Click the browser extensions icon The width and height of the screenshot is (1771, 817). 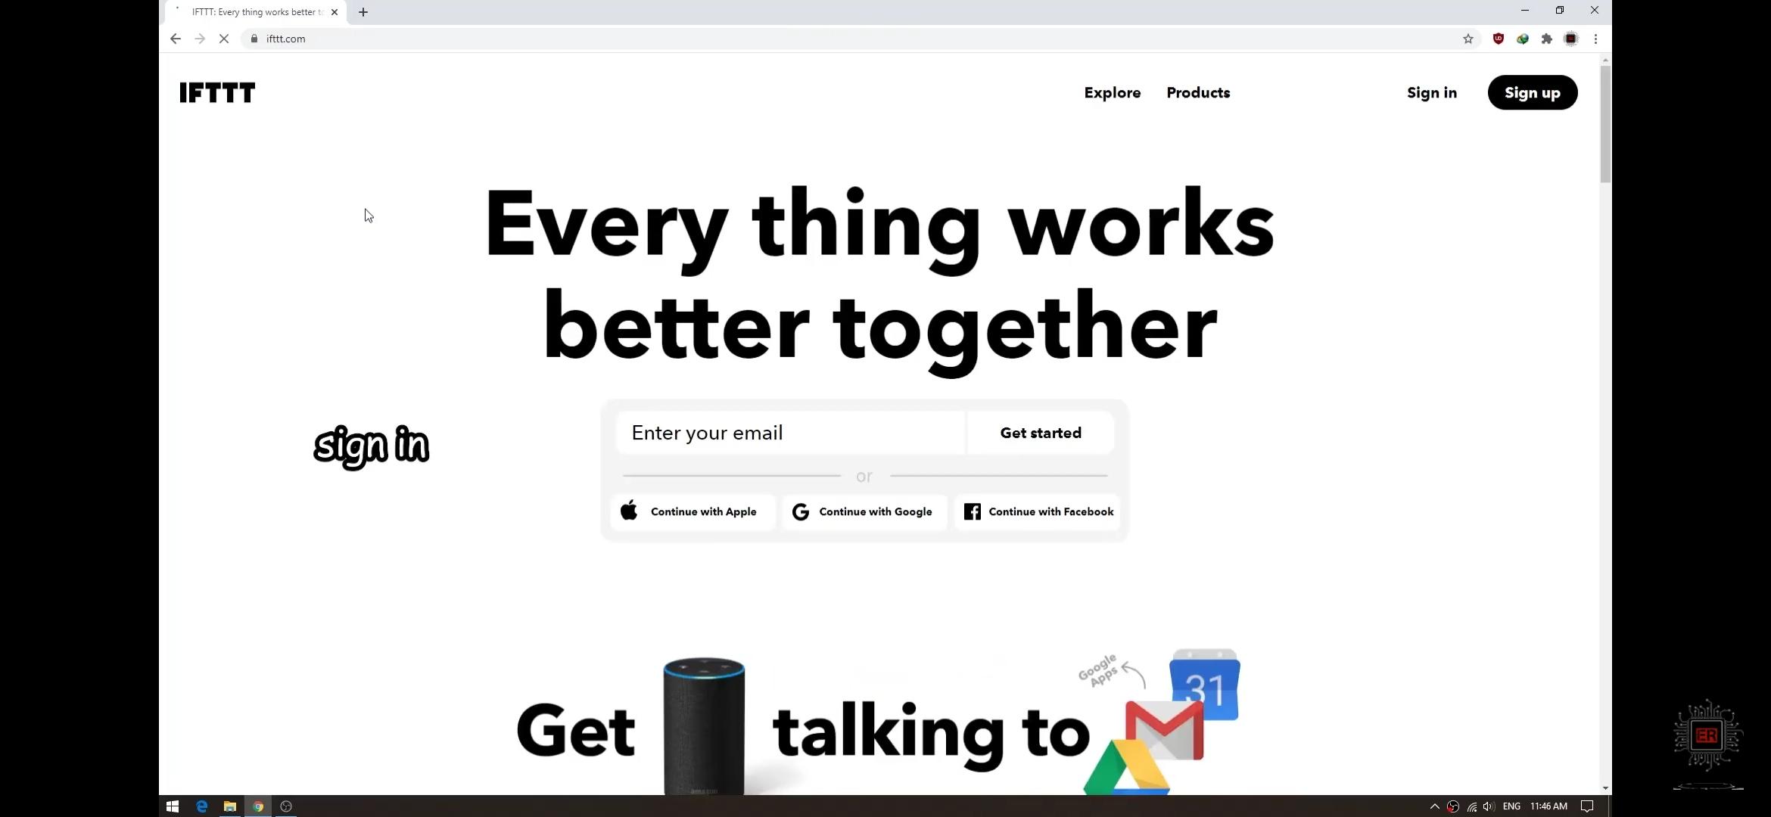pos(1548,39)
